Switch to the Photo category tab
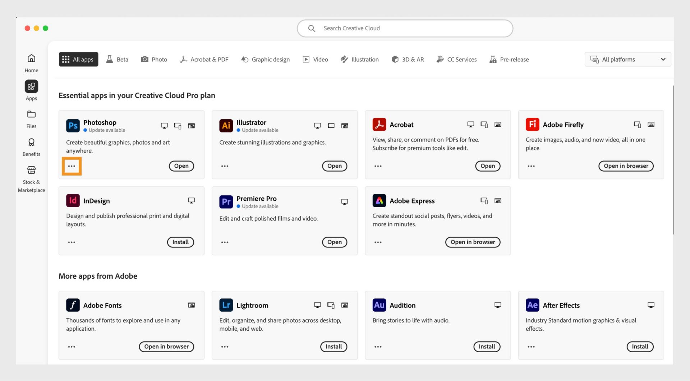The width and height of the screenshot is (690, 381). coord(154,60)
